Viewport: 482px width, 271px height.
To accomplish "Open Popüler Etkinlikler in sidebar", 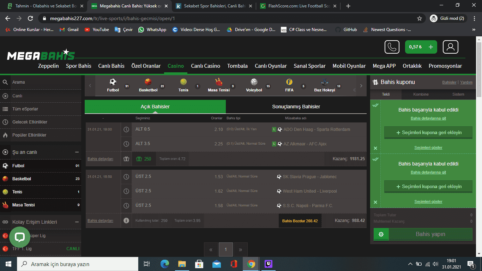I will point(41,135).
